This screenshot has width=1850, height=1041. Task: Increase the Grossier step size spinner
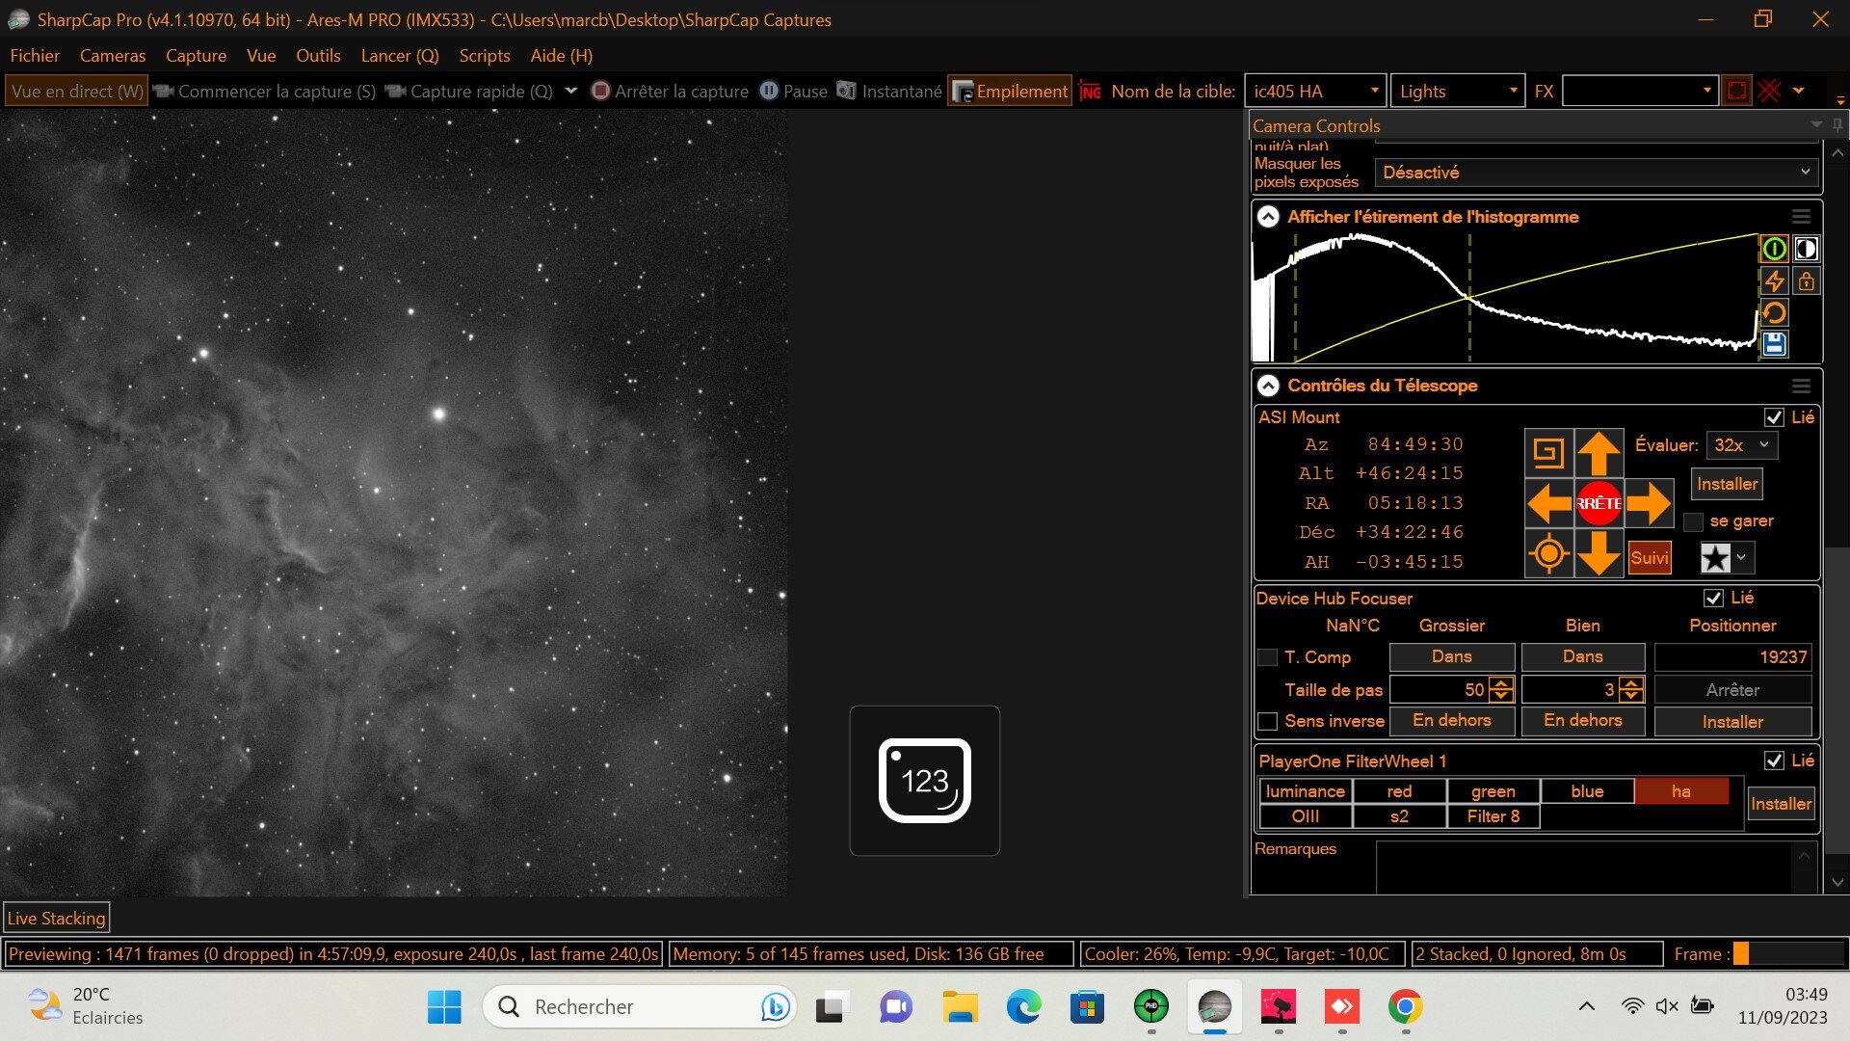pos(1500,683)
